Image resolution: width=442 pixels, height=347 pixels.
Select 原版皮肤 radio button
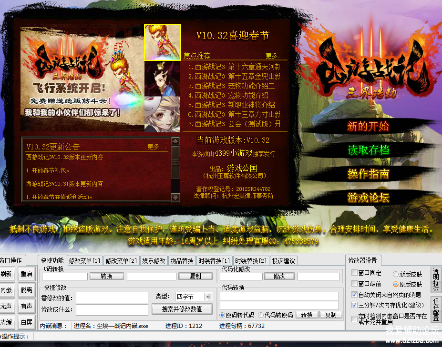pos(395,284)
